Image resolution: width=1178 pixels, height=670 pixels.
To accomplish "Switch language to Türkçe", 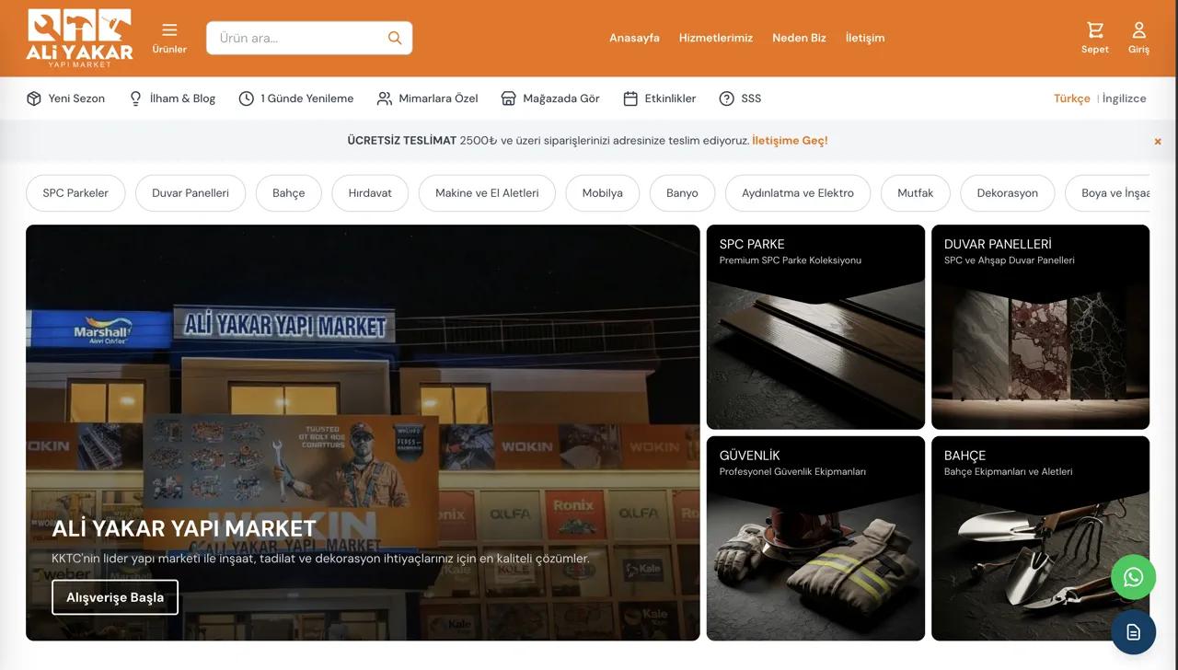I will point(1072,98).
